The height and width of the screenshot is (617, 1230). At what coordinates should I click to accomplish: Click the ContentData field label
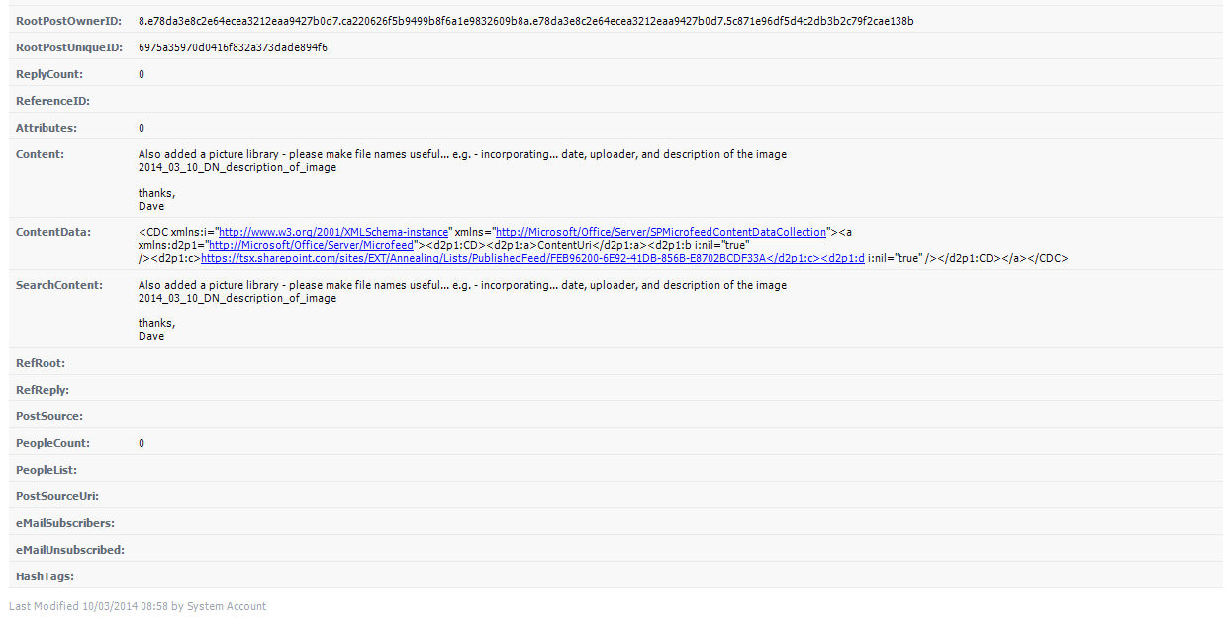click(53, 232)
